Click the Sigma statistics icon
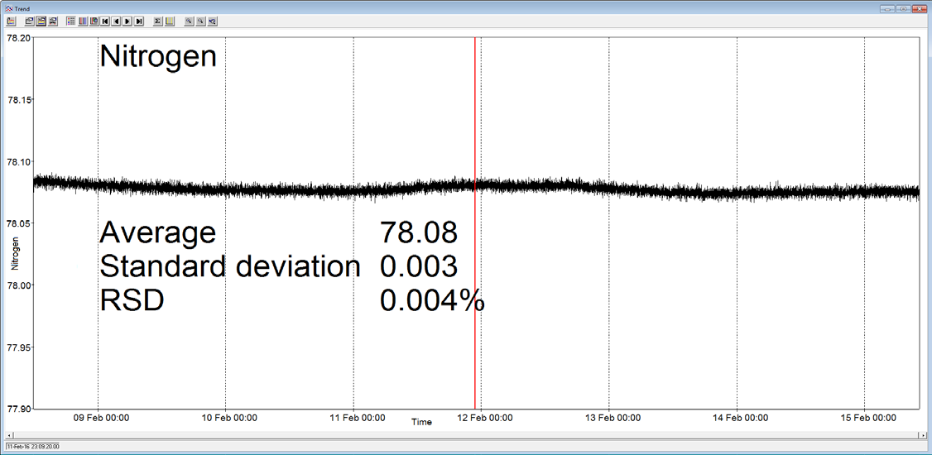 [x=157, y=22]
